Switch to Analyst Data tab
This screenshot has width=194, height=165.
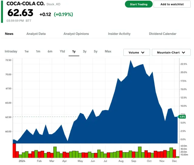tap(36, 34)
